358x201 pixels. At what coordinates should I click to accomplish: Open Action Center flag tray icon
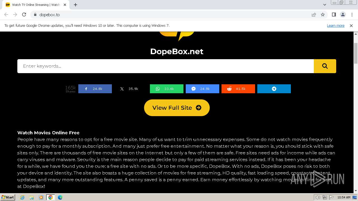coord(331,197)
